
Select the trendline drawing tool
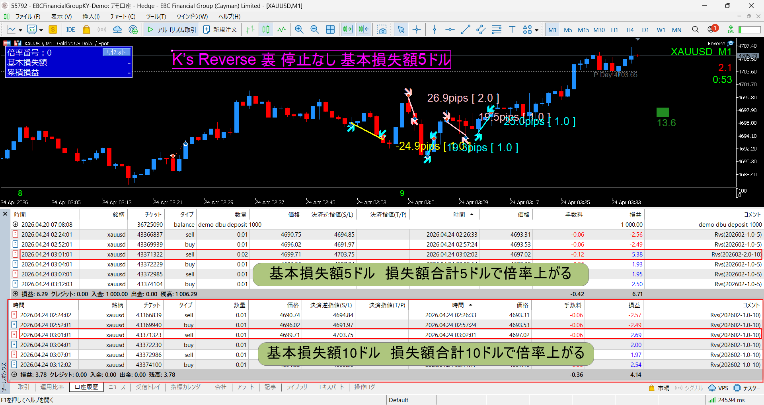click(x=465, y=30)
